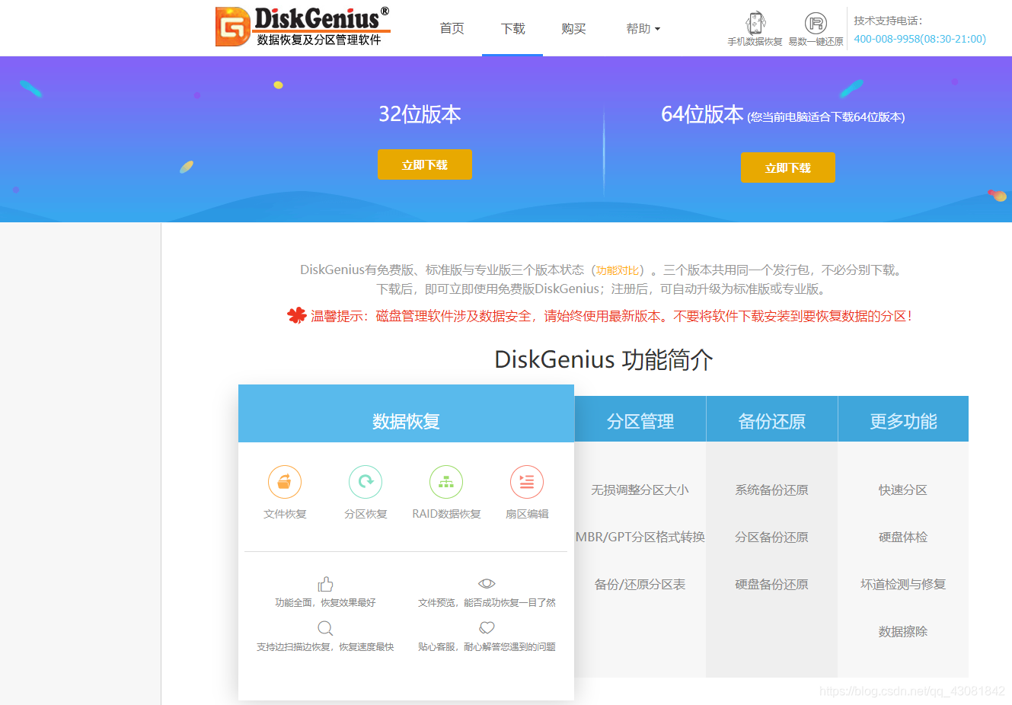Open 系统备份还原
This screenshot has width=1012, height=705.
pyautogui.click(x=771, y=490)
